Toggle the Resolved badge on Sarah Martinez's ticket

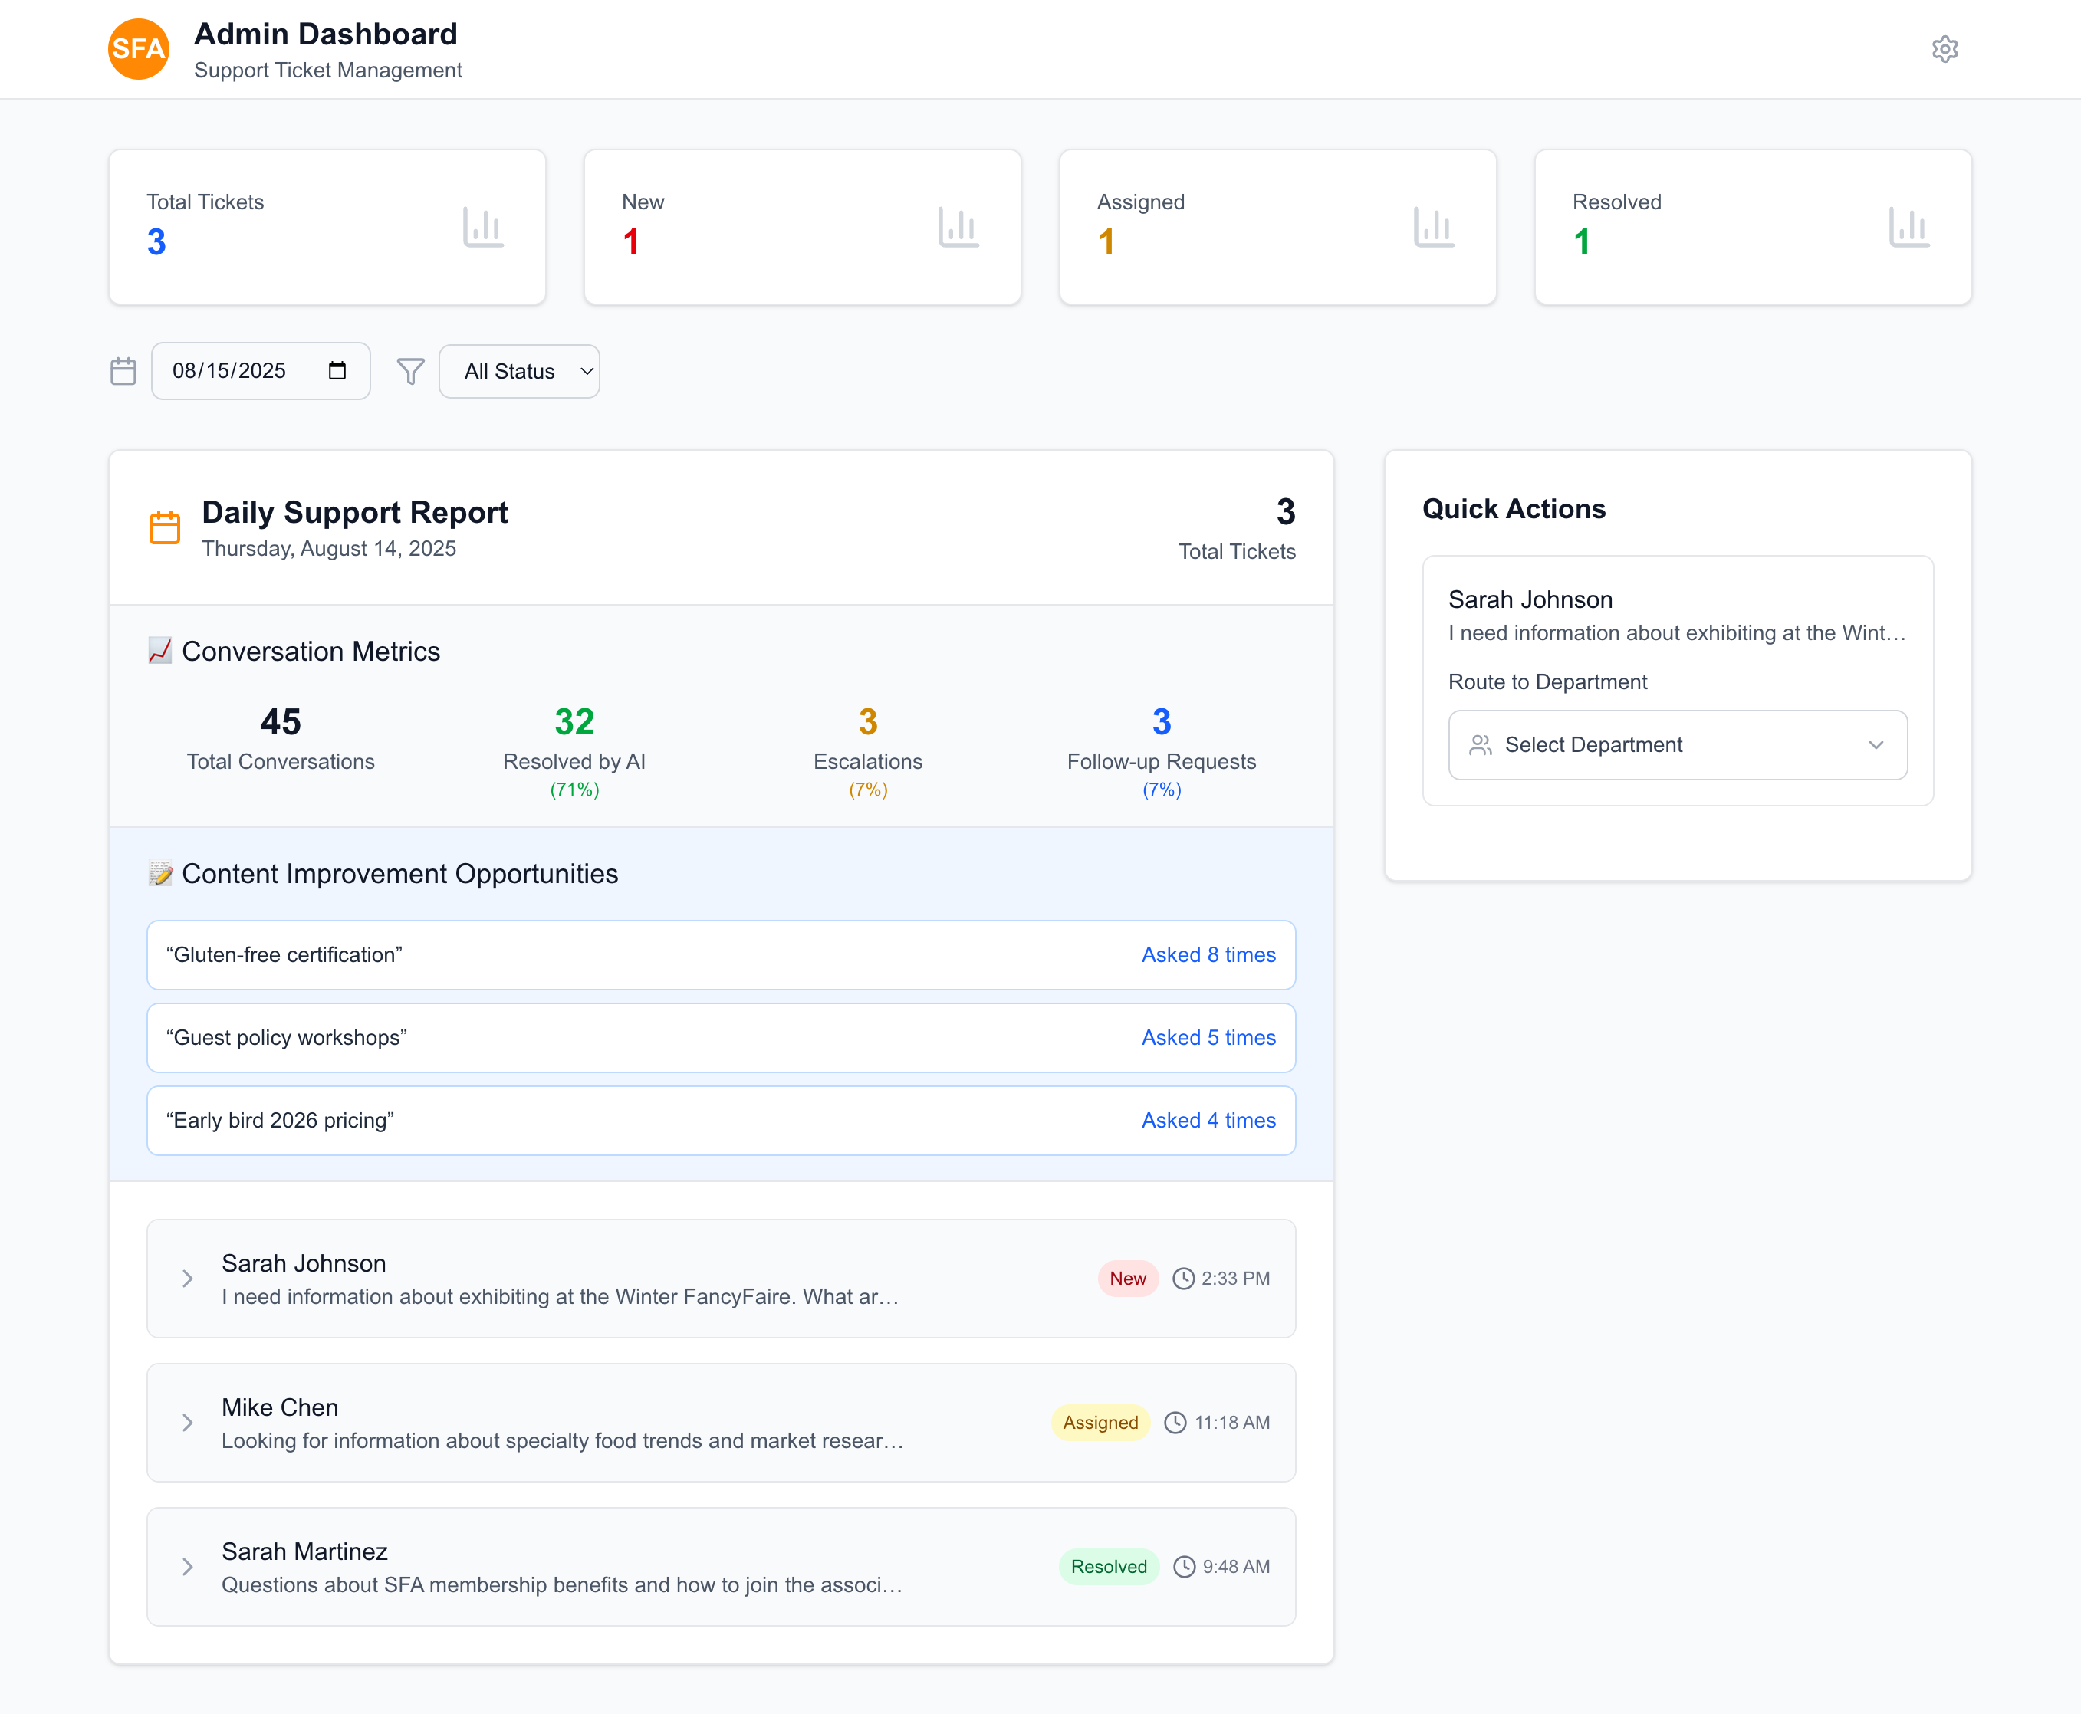point(1108,1566)
